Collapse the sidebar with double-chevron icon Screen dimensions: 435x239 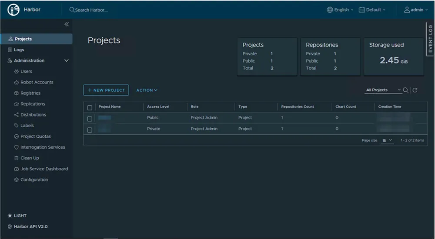coord(67,24)
